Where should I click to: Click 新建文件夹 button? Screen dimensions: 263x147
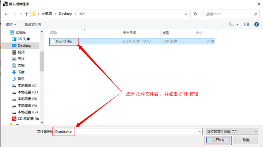tap(33, 24)
